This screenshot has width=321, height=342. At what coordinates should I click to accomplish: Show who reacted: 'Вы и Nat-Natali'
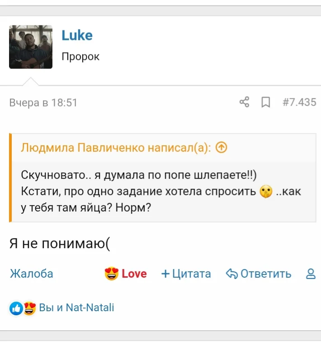tap(76, 308)
